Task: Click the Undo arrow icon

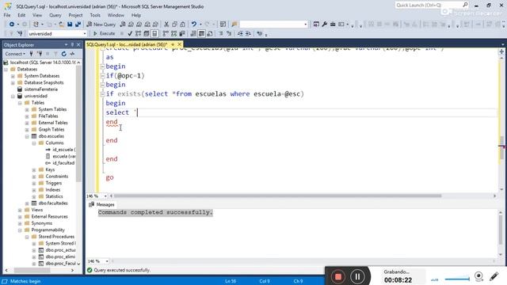Action: (193, 25)
